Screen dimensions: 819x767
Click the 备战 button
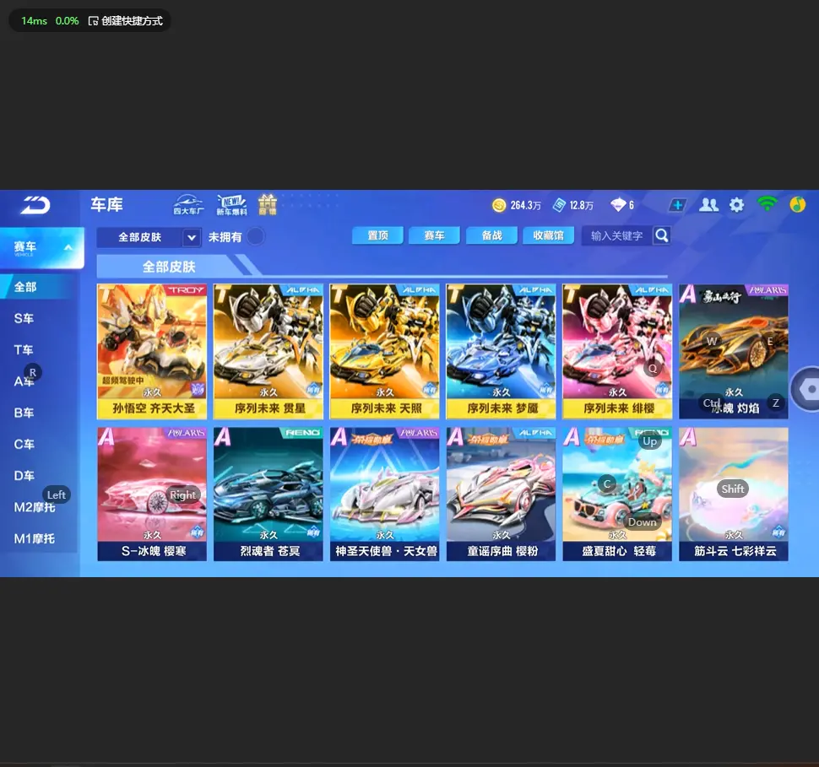(x=491, y=235)
